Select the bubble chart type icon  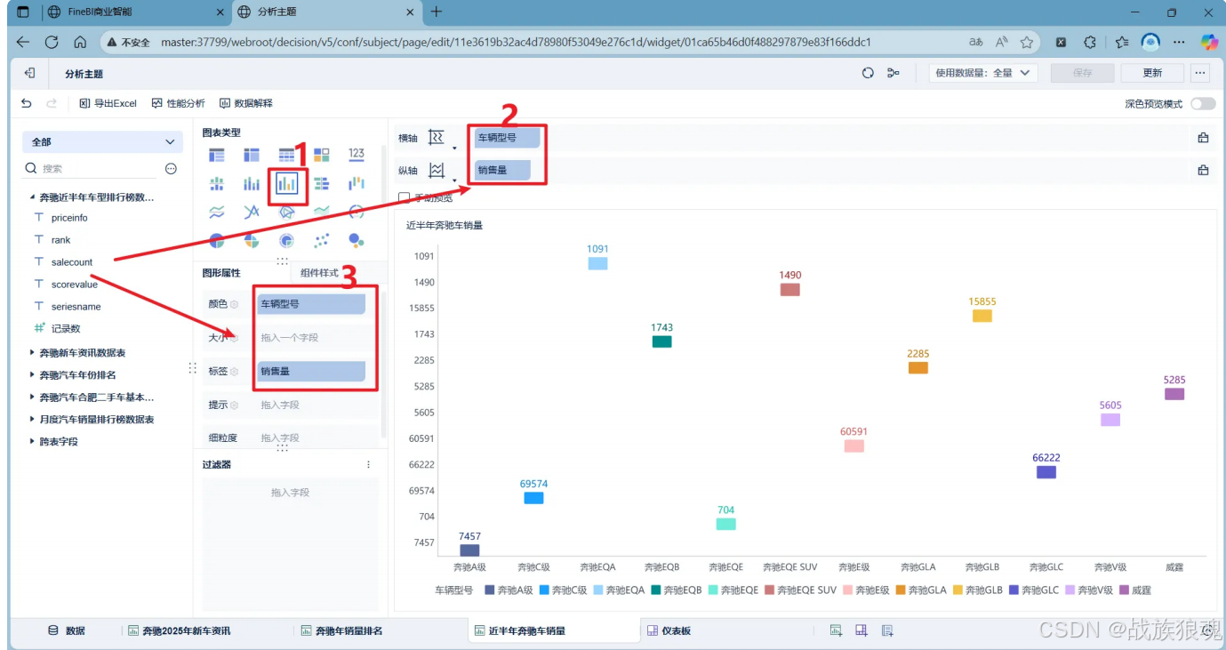[357, 240]
